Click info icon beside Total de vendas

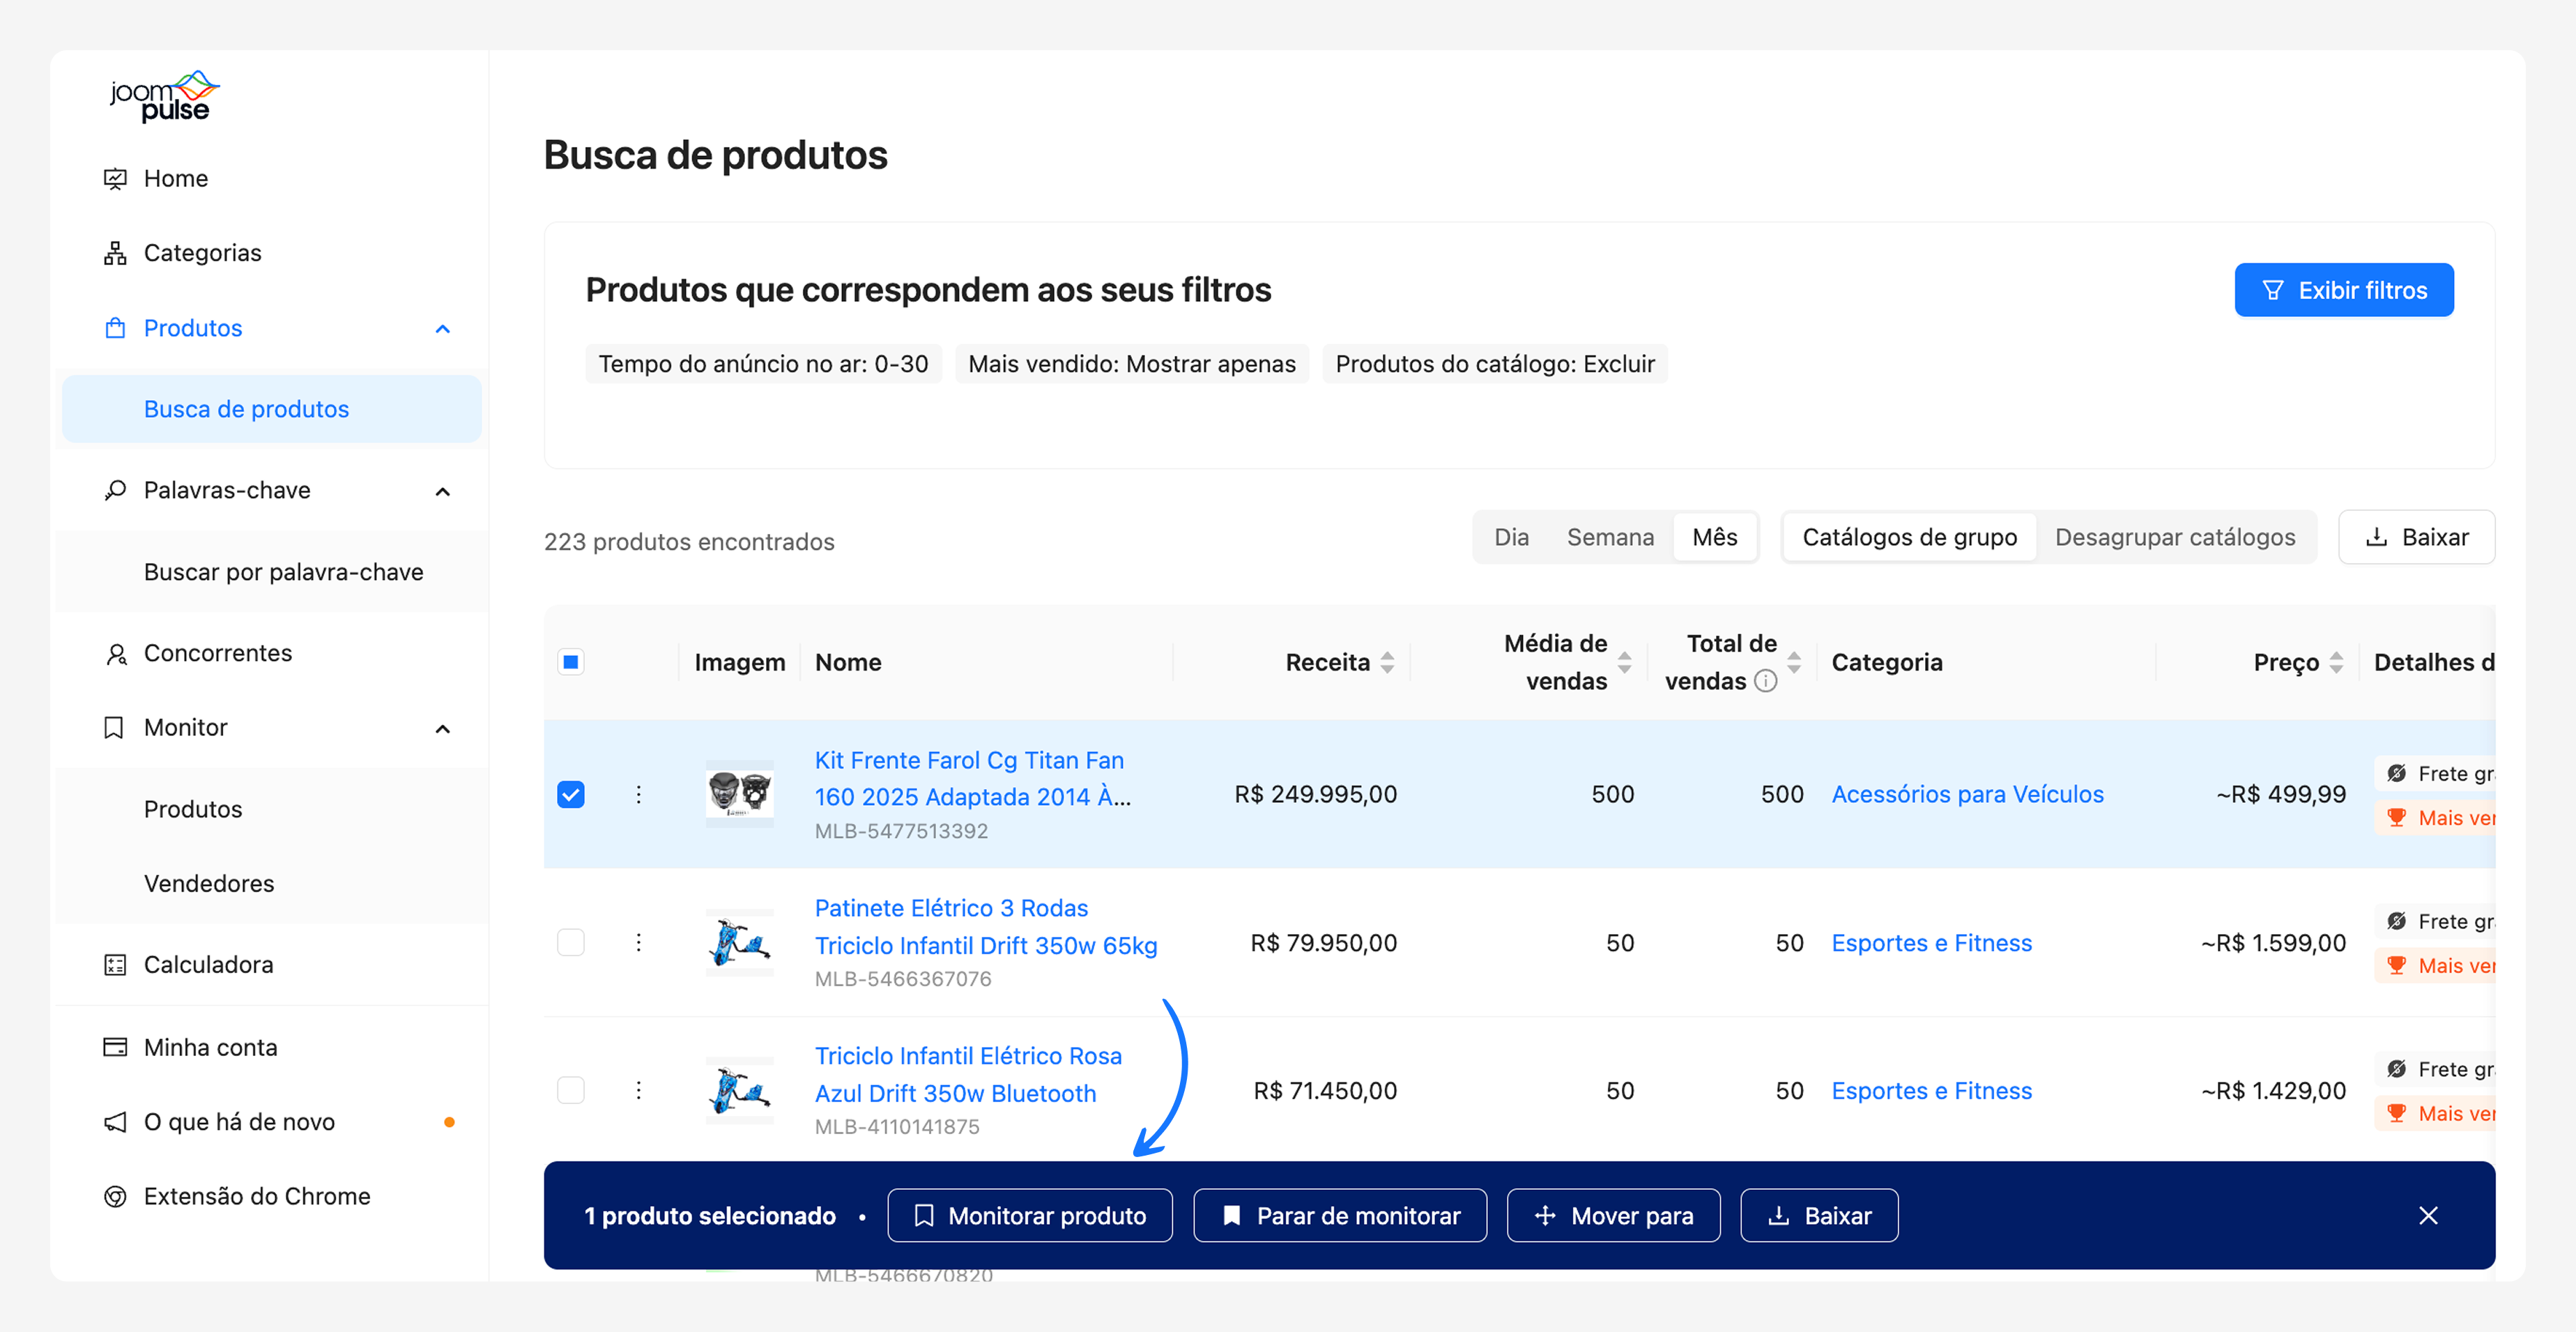[x=1766, y=681]
